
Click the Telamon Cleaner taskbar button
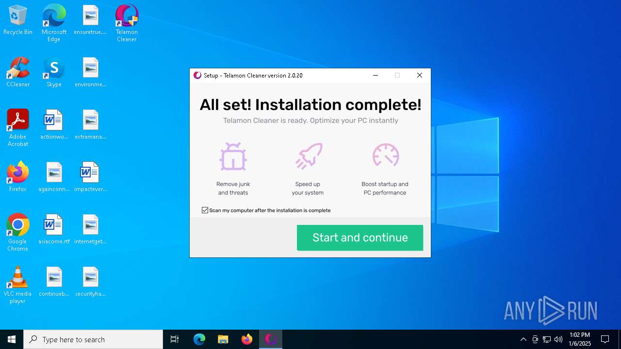271,339
